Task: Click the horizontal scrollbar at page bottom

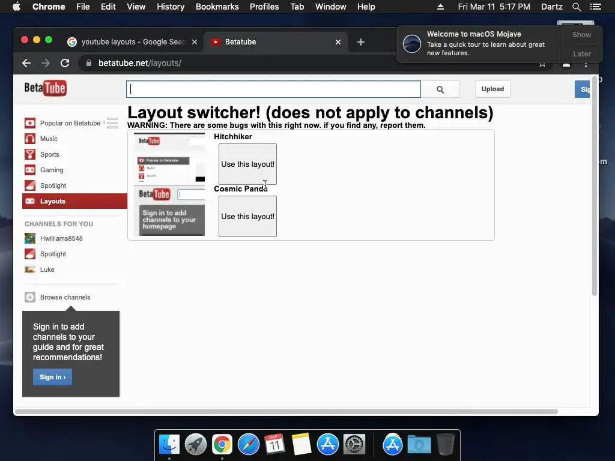Action: 286,412
